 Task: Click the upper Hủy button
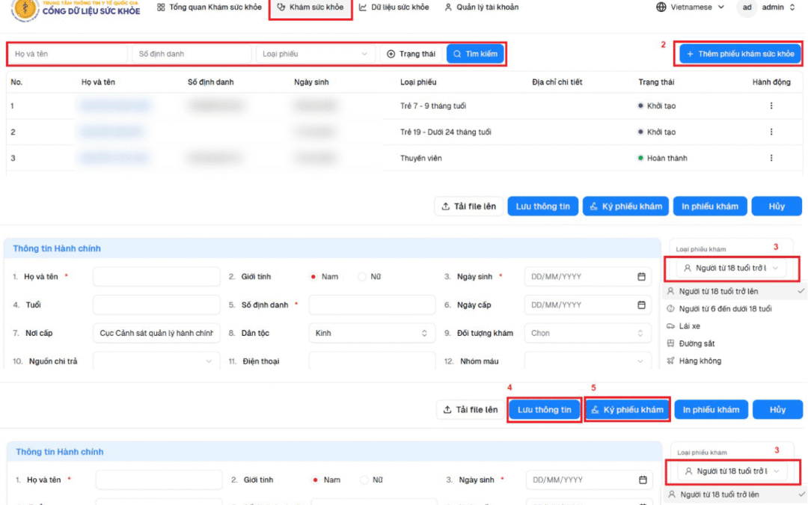coord(777,206)
